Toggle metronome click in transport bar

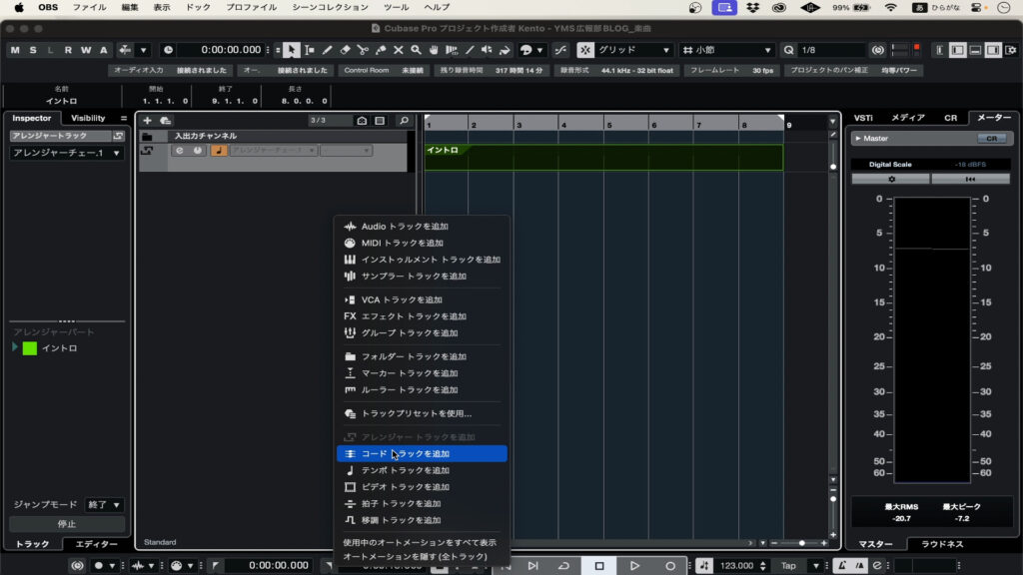[842, 565]
